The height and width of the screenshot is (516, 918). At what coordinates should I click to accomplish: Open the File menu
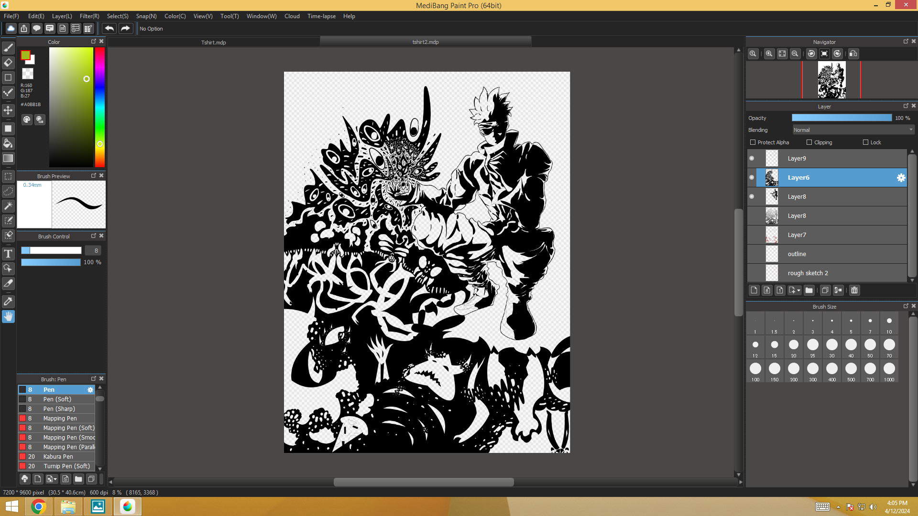pos(11,16)
